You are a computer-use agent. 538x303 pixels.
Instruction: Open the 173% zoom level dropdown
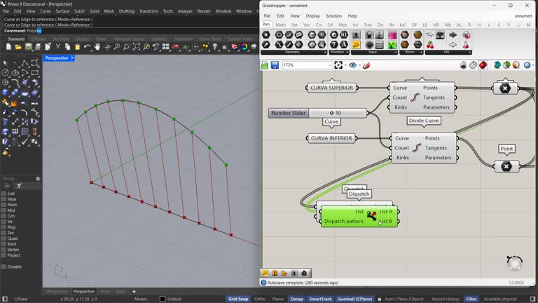point(329,65)
